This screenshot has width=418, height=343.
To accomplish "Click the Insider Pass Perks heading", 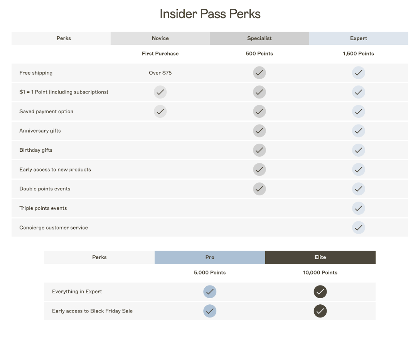I will coord(210,14).
